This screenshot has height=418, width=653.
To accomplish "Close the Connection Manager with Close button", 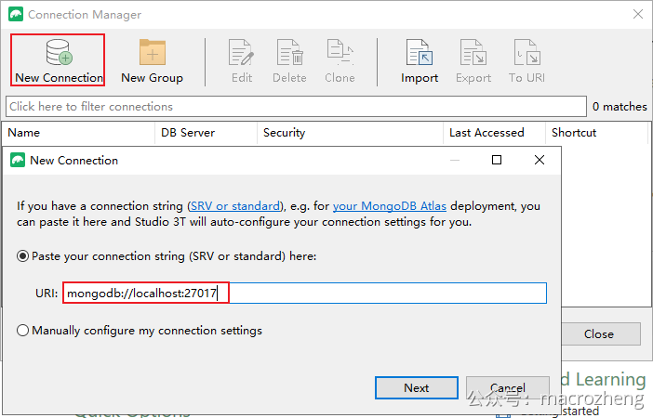I will (x=599, y=334).
